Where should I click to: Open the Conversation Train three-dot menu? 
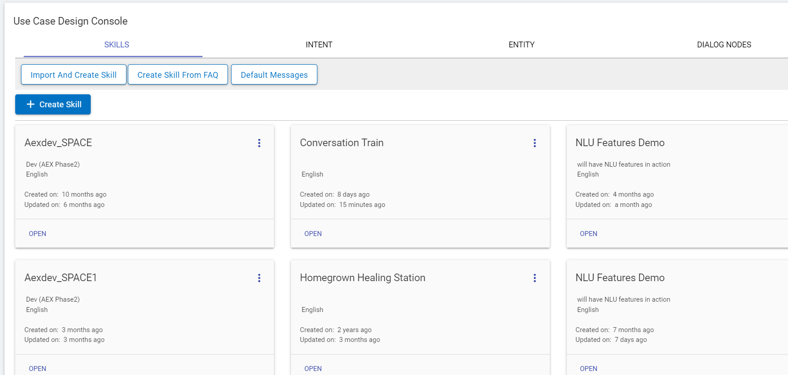coord(535,143)
